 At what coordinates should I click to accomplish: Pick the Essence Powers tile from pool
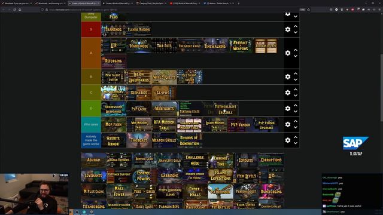pyautogui.click(x=144, y=176)
